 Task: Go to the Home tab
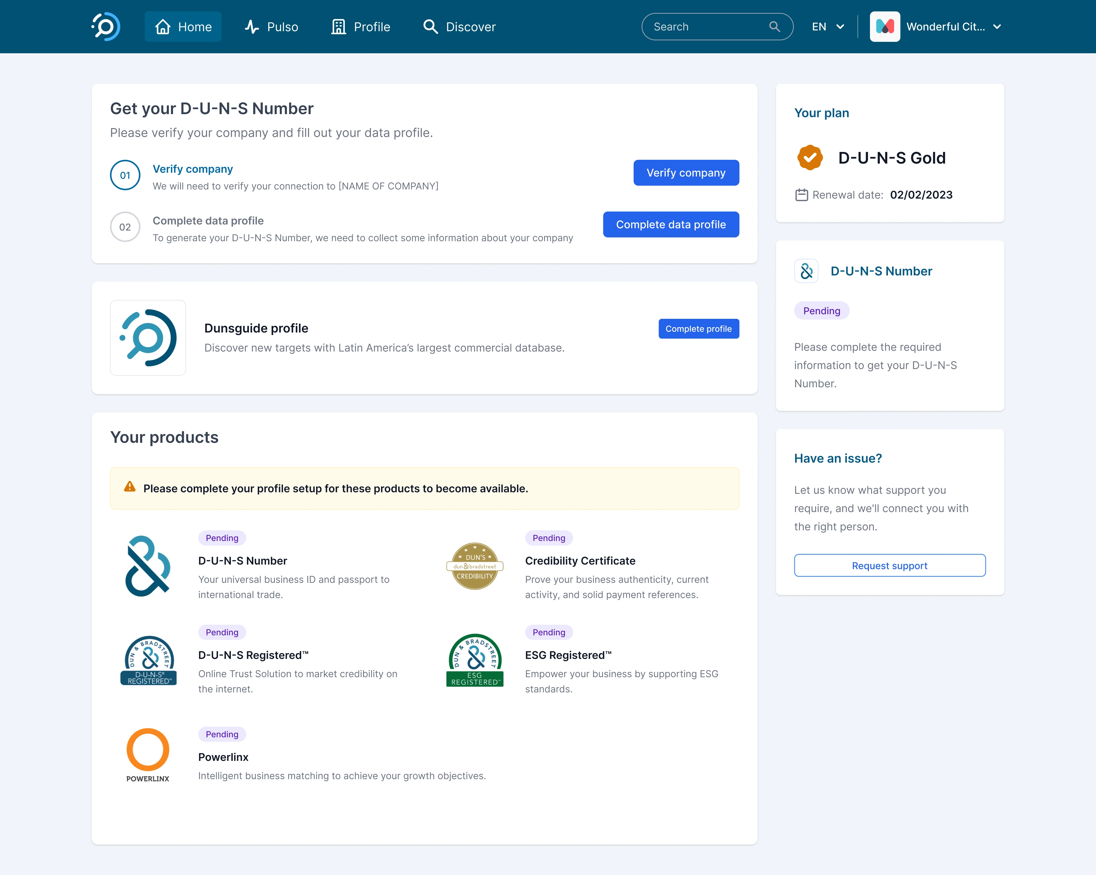tap(183, 26)
